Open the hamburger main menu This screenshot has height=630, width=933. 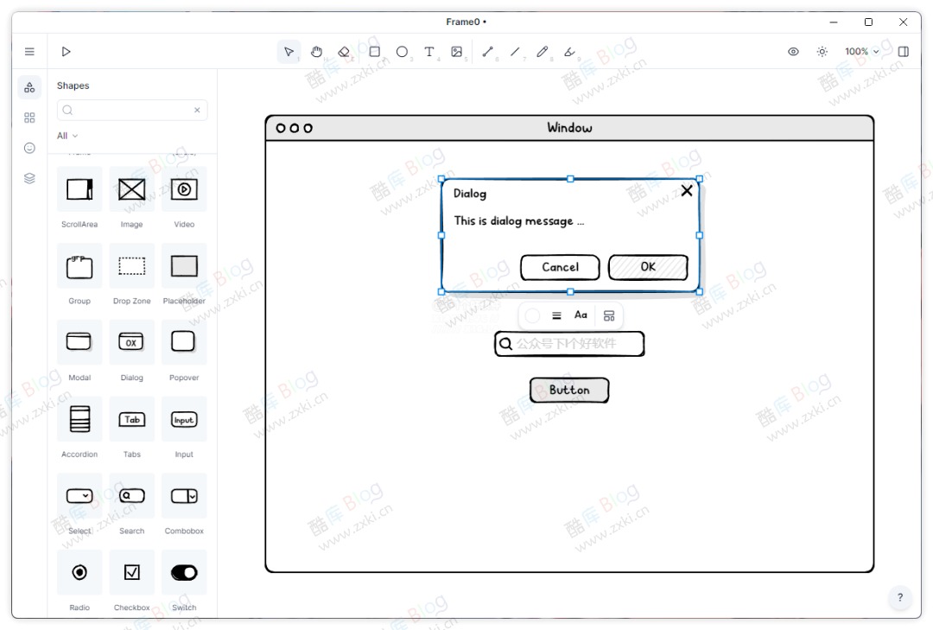(x=29, y=52)
